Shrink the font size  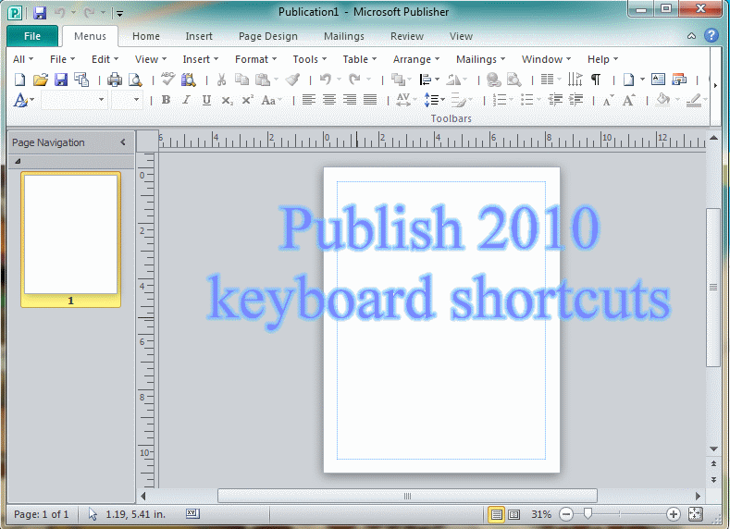(x=608, y=101)
